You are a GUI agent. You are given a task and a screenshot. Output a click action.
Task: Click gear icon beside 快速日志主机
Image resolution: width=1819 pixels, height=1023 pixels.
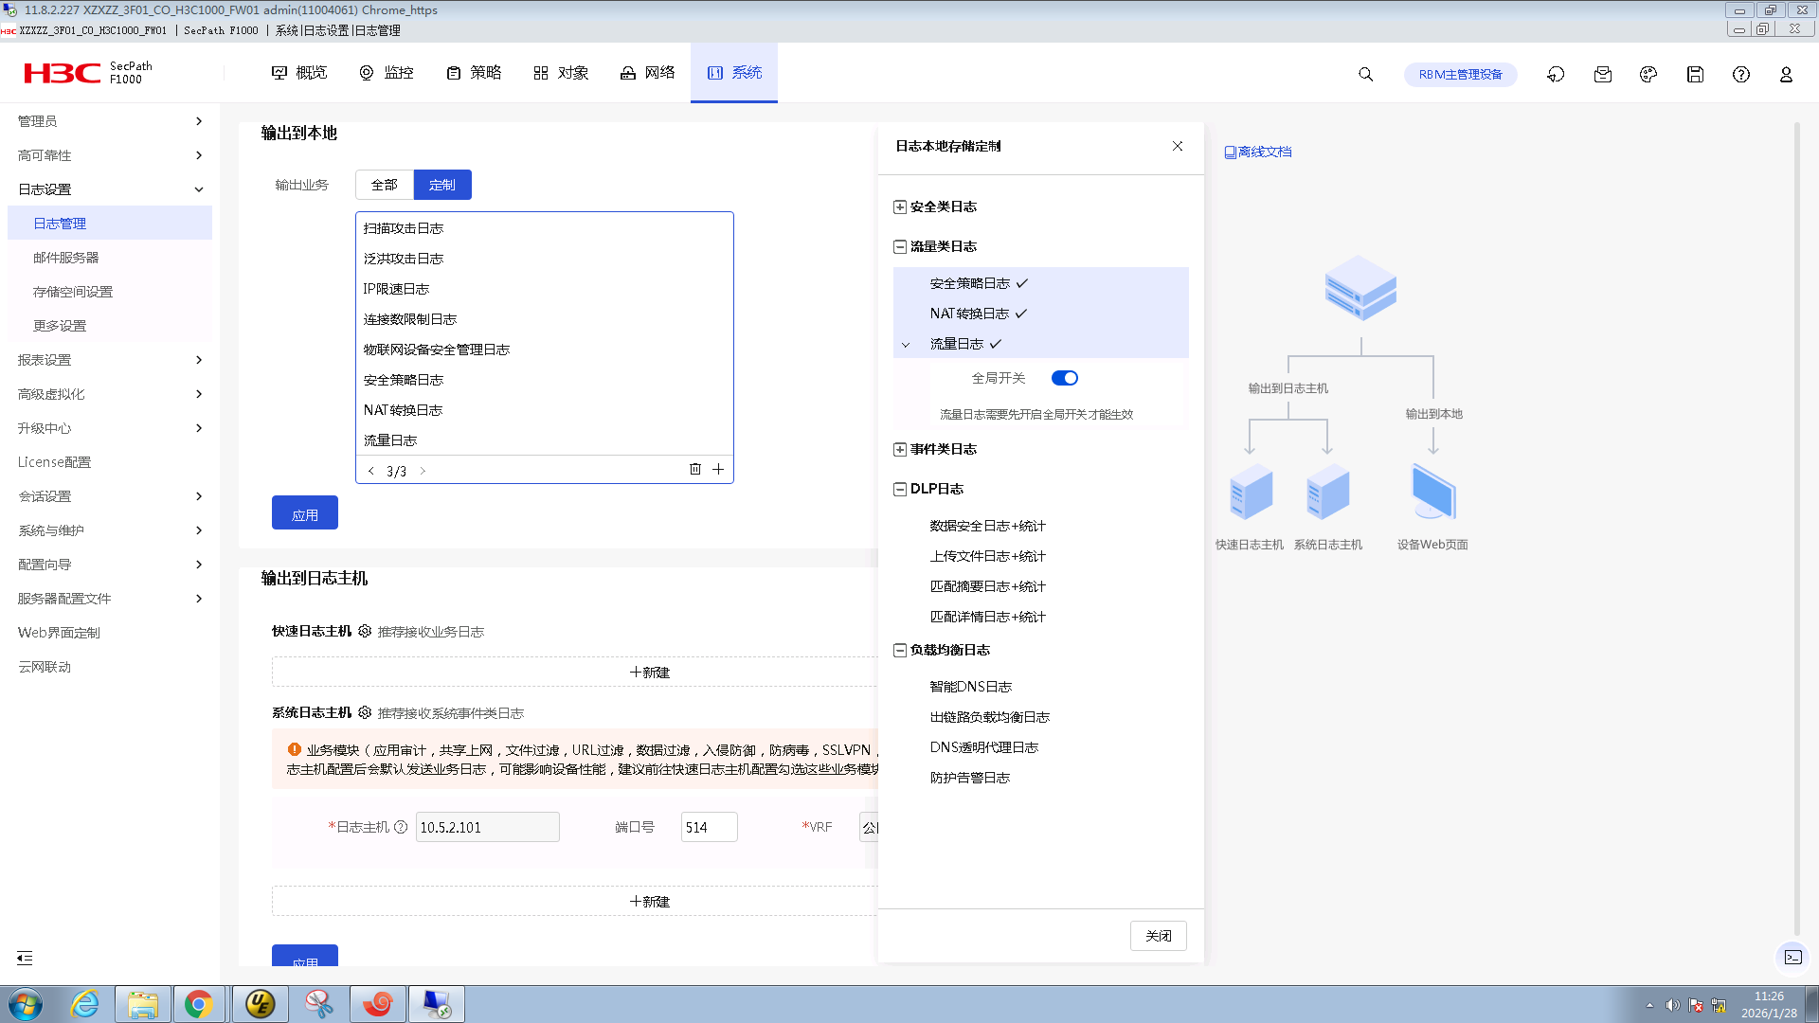point(365,631)
